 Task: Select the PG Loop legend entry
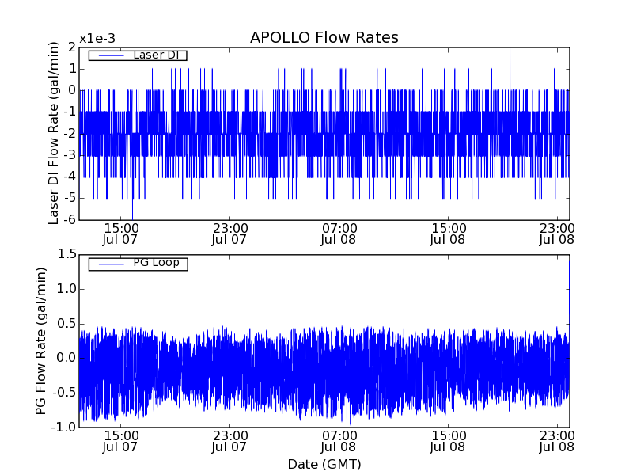click(x=138, y=264)
